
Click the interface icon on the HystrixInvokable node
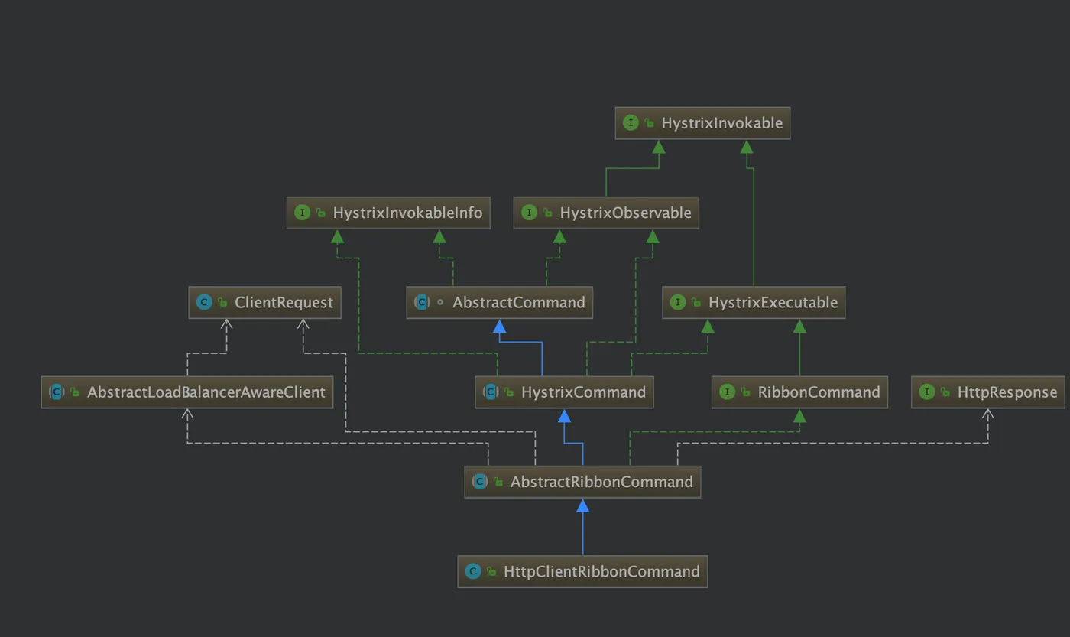click(x=631, y=123)
